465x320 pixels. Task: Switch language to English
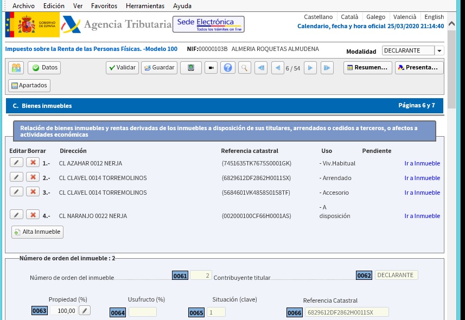coord(434,17)
